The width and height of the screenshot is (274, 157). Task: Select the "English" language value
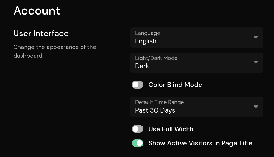(146, 41)
